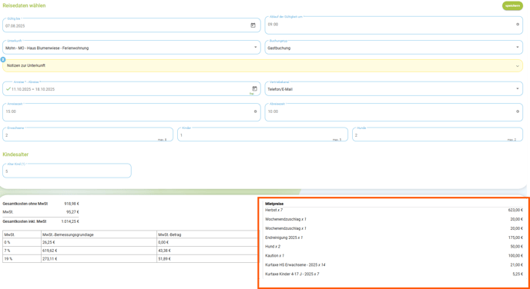Viewport: 530px width, 289px height.
Task: Click the Kindesalter heading
Action: (15, 154)
